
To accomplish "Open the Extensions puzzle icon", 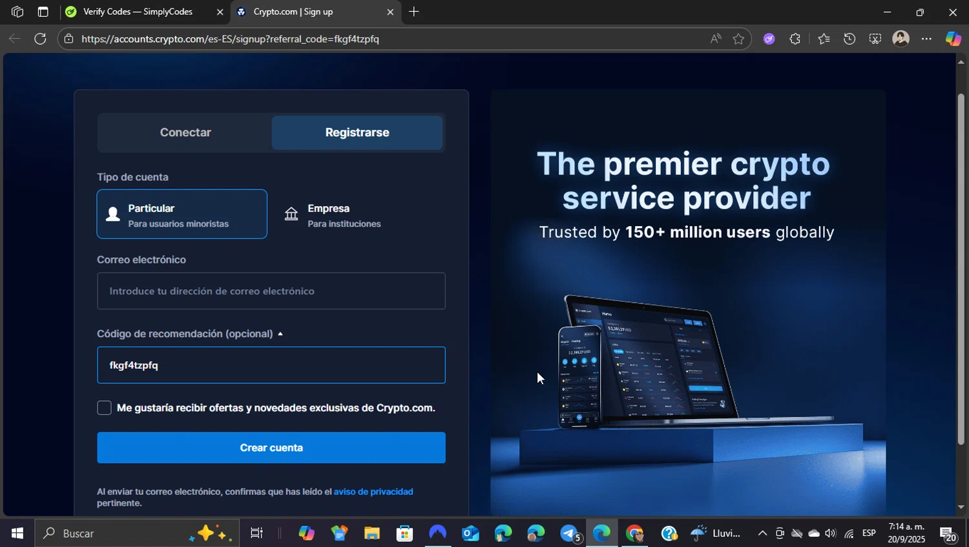I will pos(795,39).
